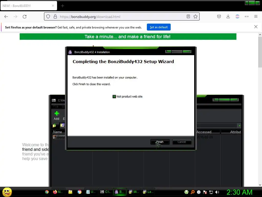Show site security padlock information
This screenshot has width=262, height=197.
click(x=55, y=17)
